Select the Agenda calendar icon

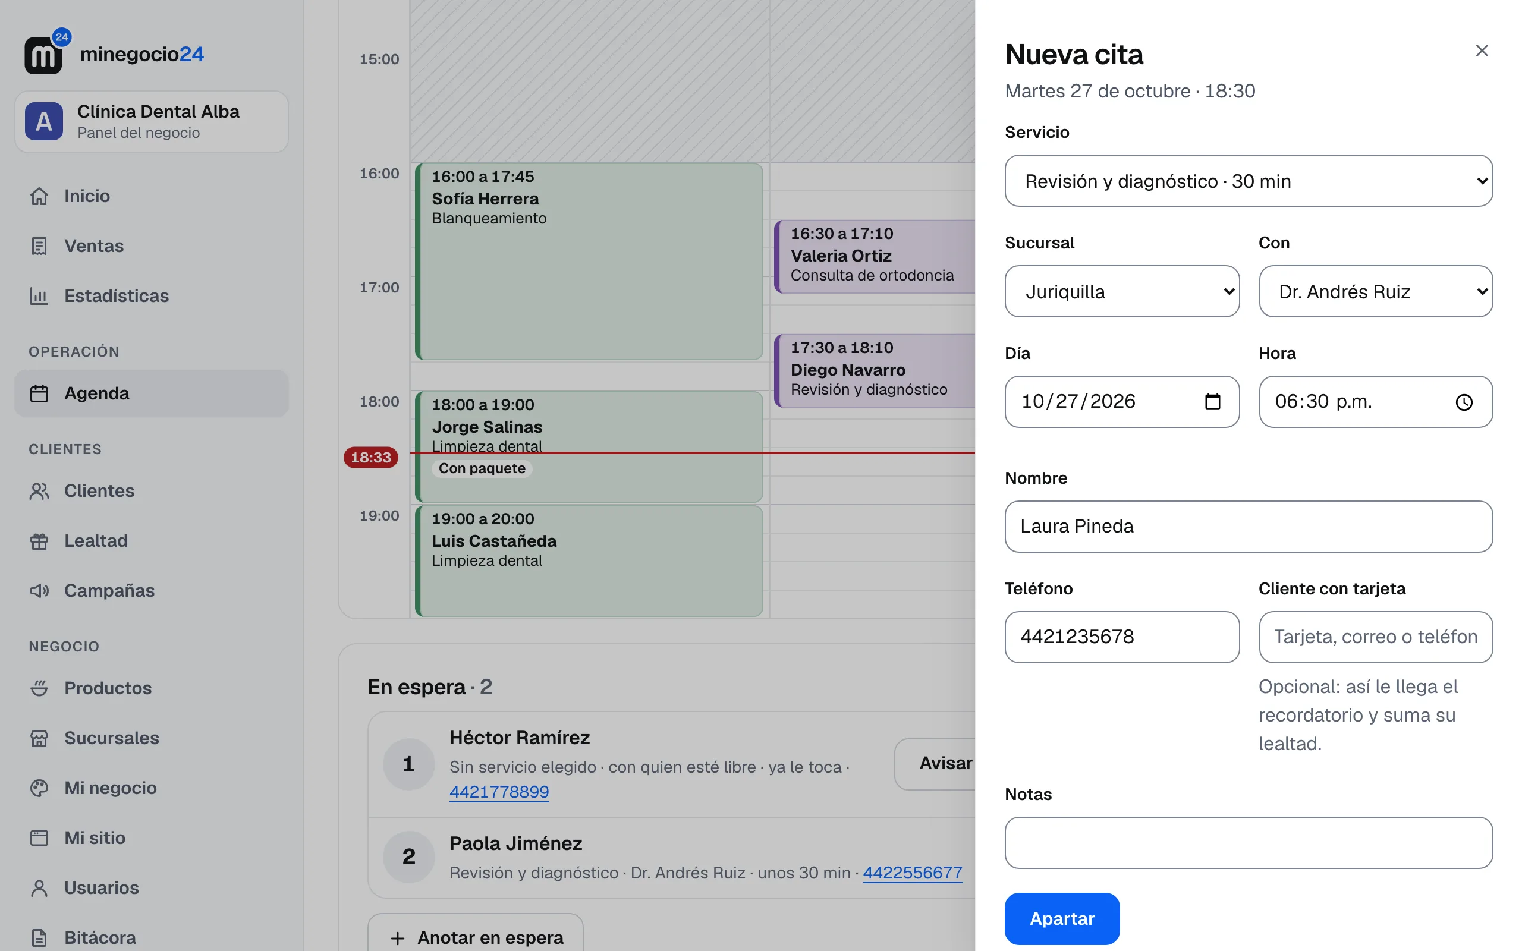tap(39, 393)
